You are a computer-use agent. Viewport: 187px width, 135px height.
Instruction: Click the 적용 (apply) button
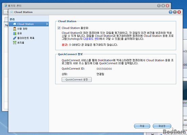pyautogui.click(x=142, y=126)
